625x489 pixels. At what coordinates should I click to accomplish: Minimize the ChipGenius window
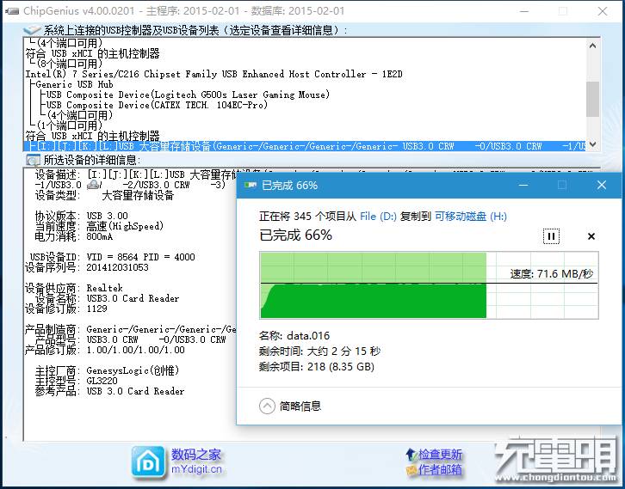pyautogui.click(x=523, y=11)
